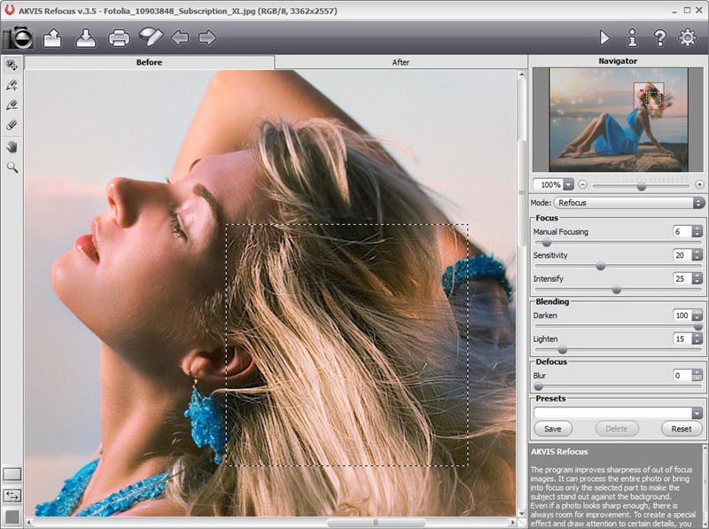
Task: Click the save image icon
Action: pos(85,38)
